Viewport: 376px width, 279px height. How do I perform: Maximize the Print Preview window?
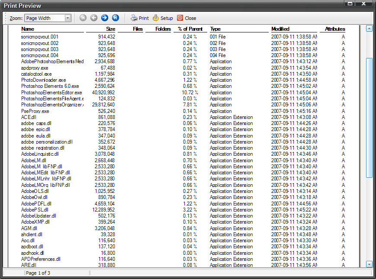click(350, 4)
